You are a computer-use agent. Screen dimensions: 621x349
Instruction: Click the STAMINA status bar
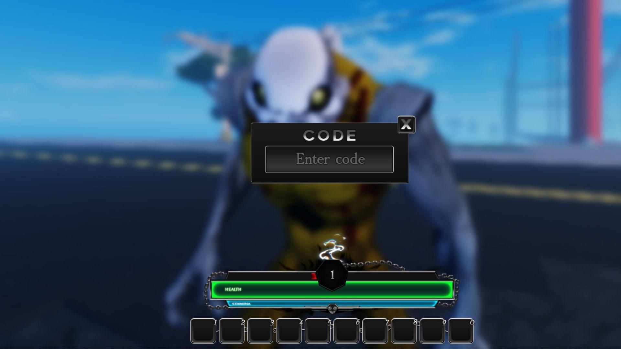(x=332, y=303)
